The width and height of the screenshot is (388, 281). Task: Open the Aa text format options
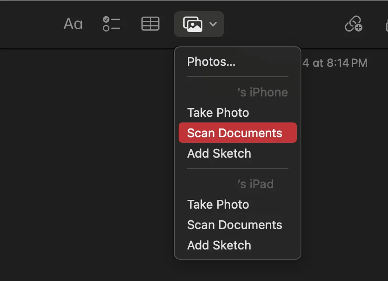point(73,24)
